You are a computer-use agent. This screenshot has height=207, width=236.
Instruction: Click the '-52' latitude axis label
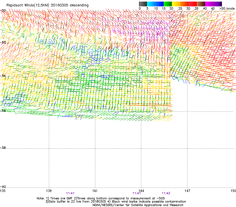[3, 42]
